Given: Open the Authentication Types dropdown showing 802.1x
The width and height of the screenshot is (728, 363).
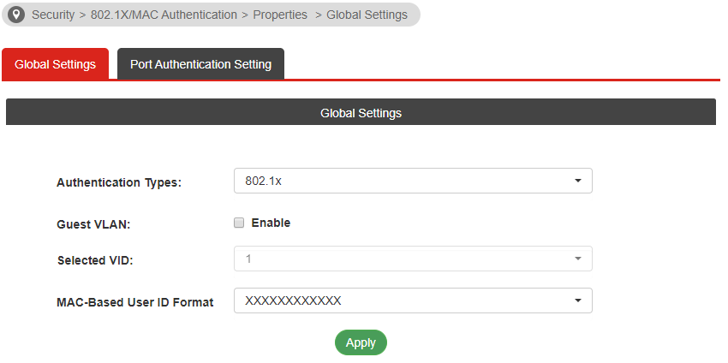Looking at the screenshot, I should [413, 181].
